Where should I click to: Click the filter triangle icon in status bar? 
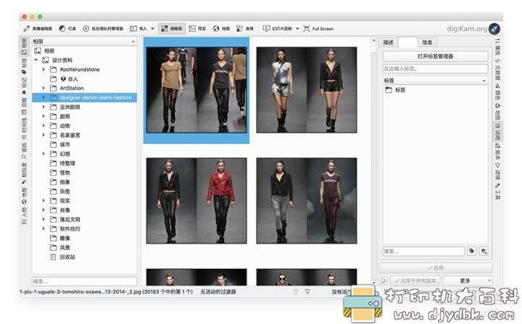pos(307,292)
